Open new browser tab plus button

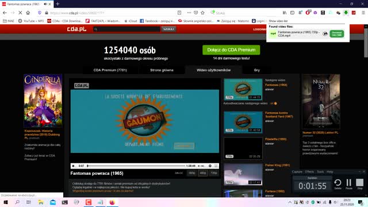[57, 4]
